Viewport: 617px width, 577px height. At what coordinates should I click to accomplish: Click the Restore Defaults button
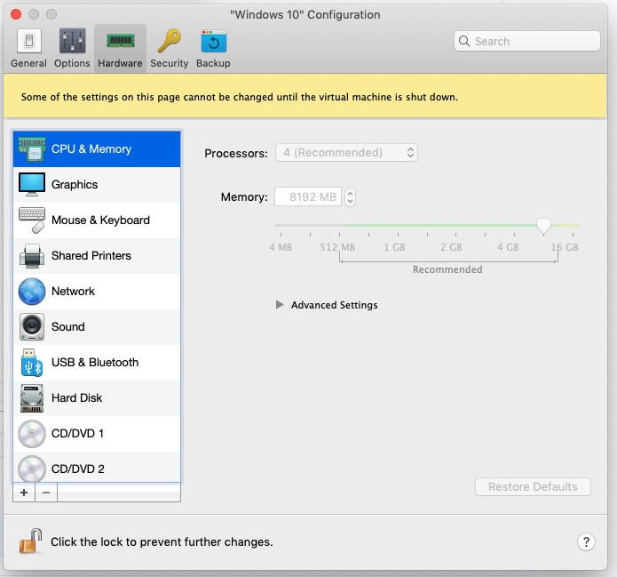click(533, 486)
